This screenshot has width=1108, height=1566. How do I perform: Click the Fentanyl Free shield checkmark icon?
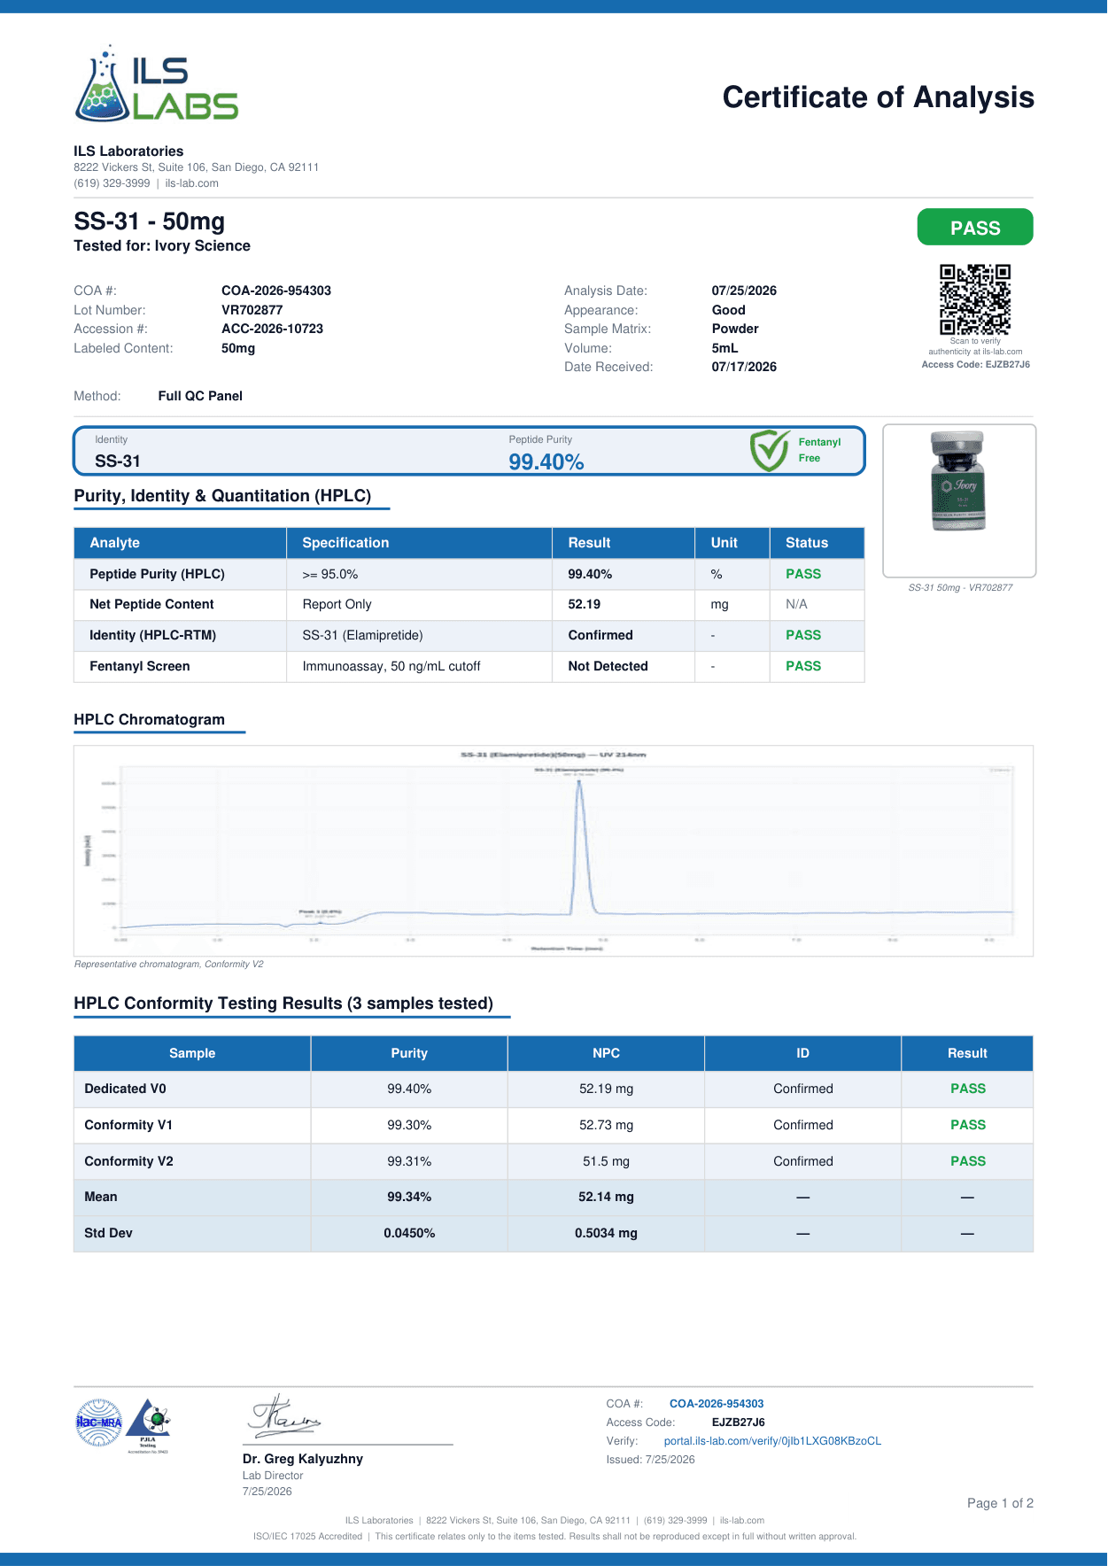click(x=769, y=450)
